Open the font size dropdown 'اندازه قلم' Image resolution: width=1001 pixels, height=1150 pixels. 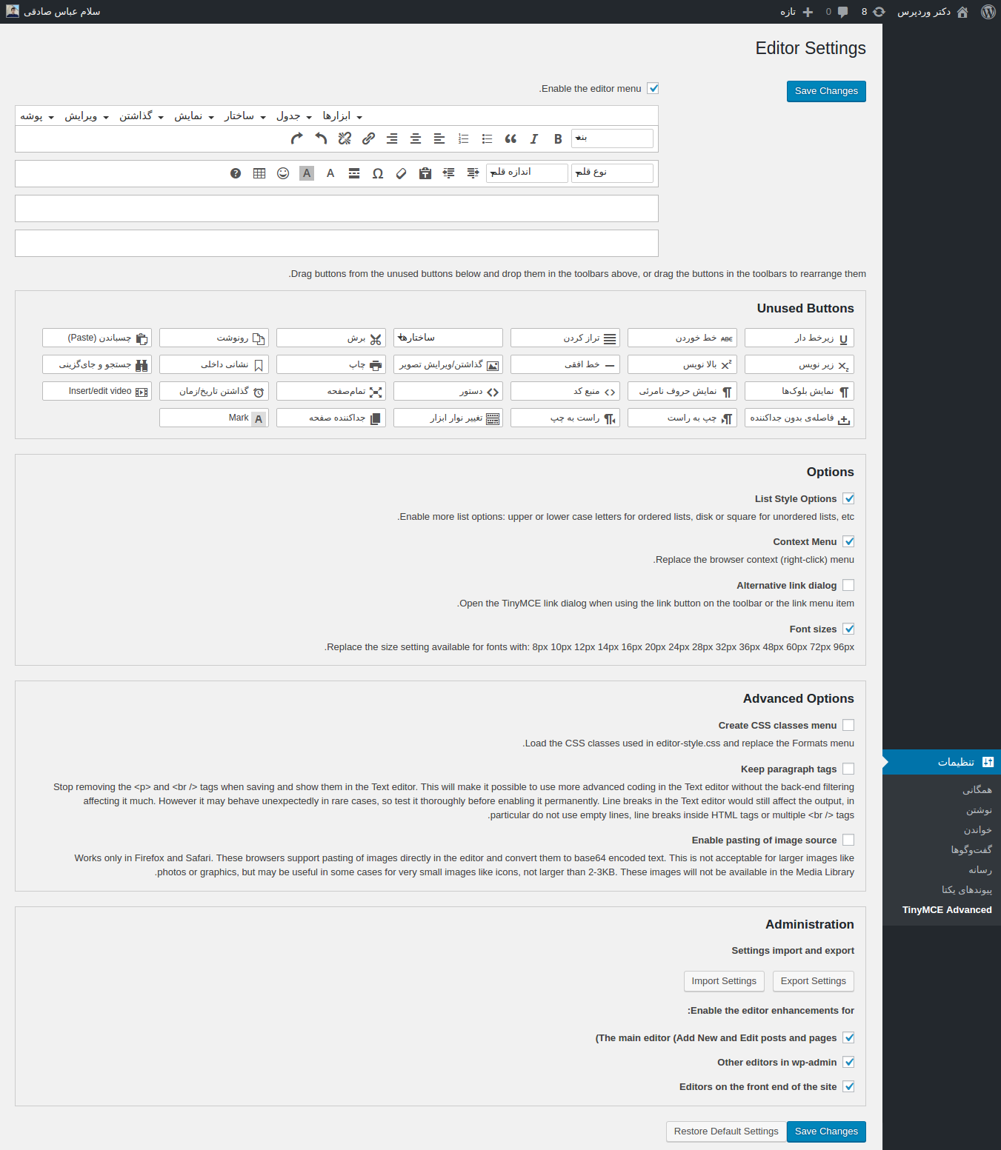pyautogui.click(x=527, y=173)
